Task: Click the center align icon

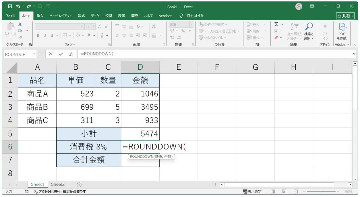Action: [124, 36]
